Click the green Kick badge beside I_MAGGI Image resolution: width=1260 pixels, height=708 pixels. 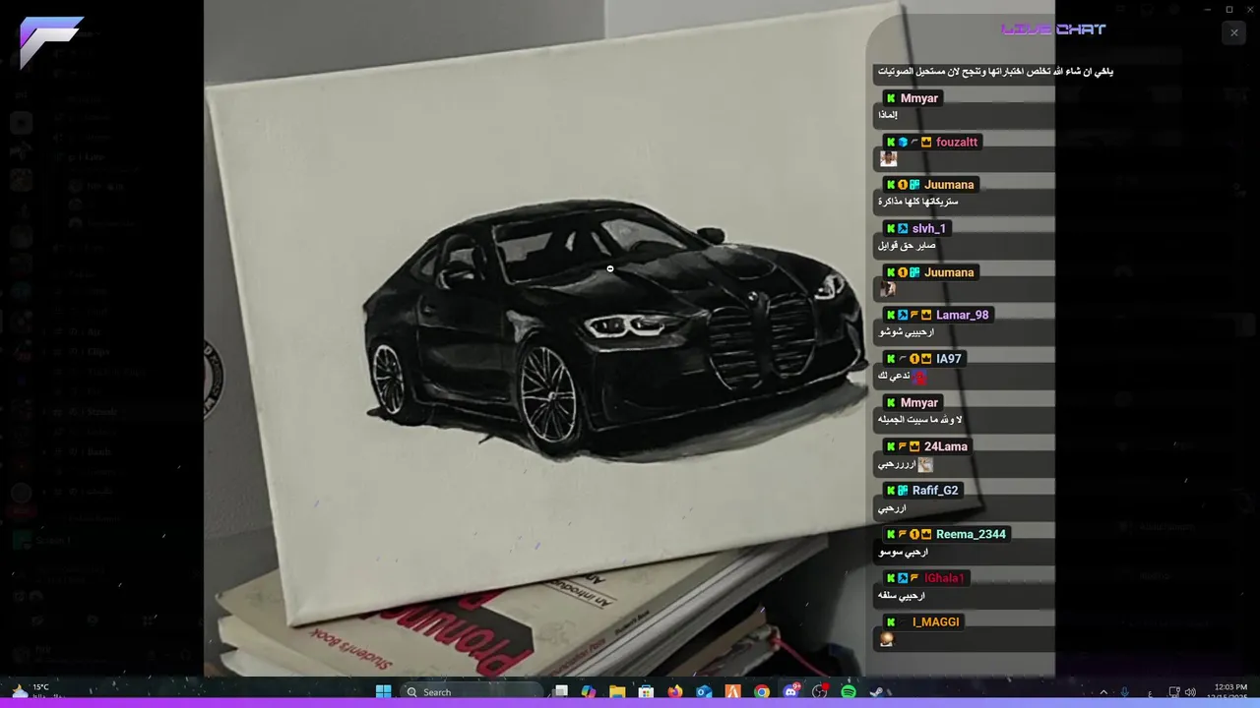click(x=891, y=622)
